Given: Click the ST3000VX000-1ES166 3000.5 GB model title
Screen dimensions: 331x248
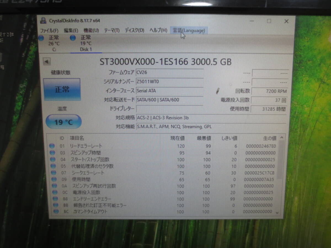Looking at the screenshot, I should pos(165,61).
